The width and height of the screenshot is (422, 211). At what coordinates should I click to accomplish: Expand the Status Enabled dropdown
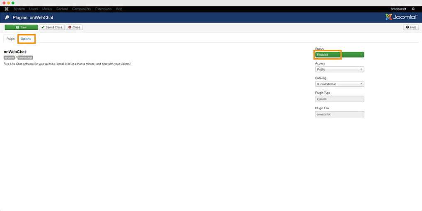[x=339, y=55]
